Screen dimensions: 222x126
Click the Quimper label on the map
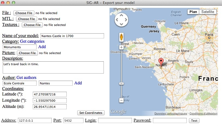coord(137,54)
